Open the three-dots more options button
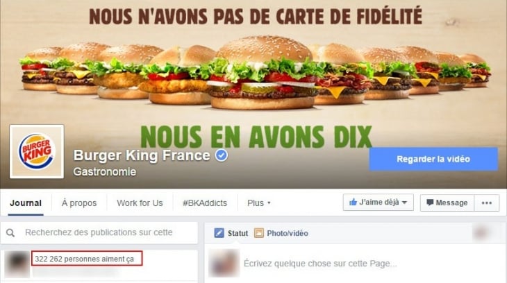 tap(487, 203)
